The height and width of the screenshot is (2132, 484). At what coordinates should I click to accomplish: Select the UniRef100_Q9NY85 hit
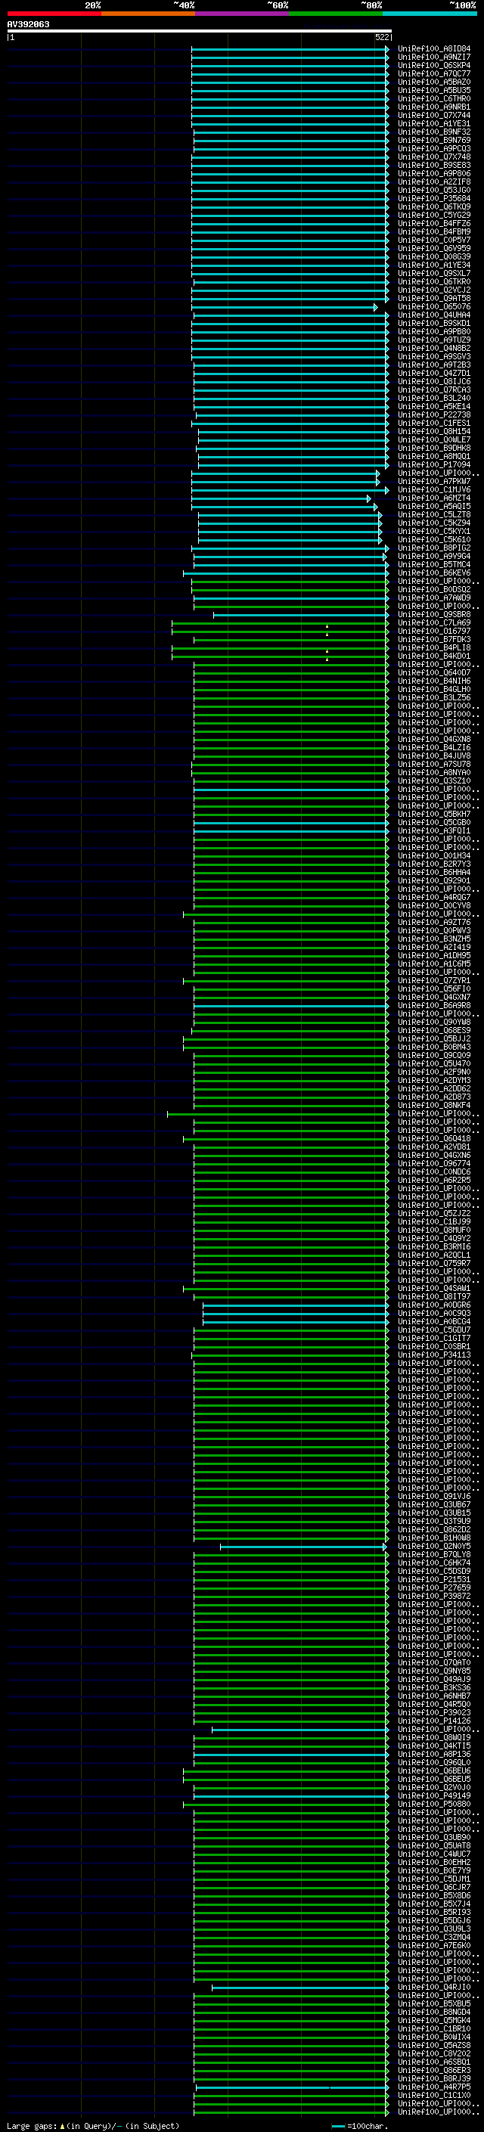pyautogui.click(x=434, y=1671)
